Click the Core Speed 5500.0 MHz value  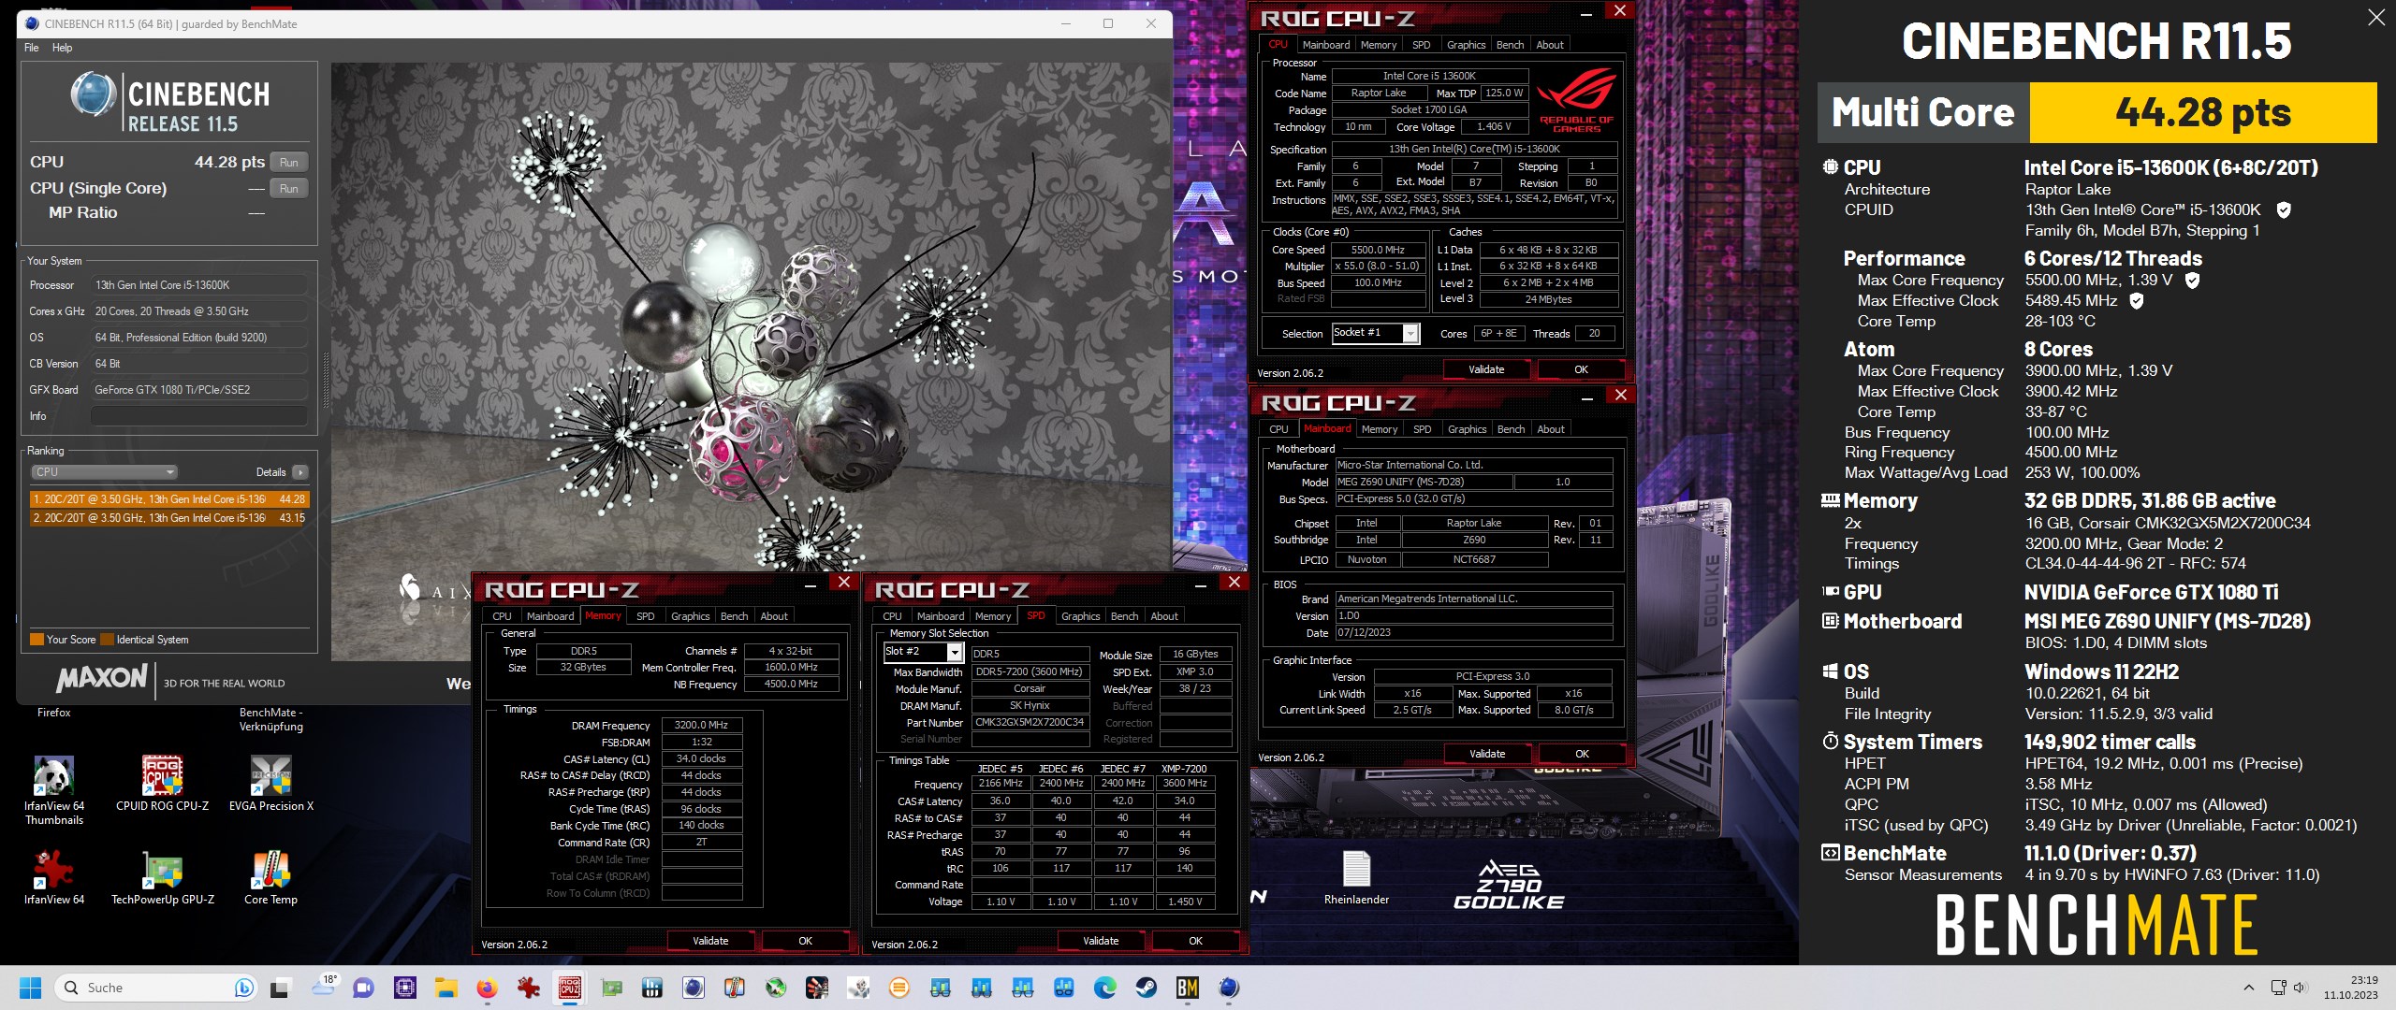pos(1378,250)
